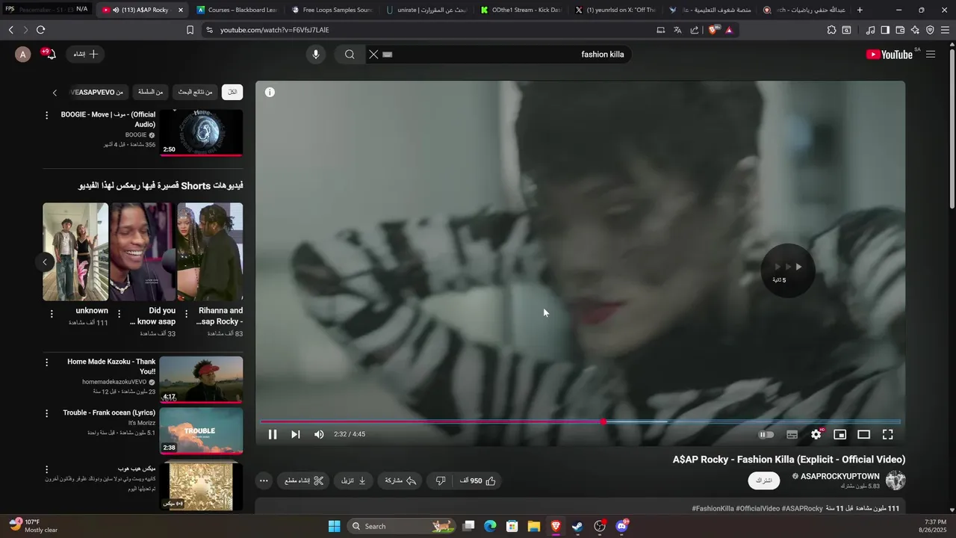956x538 pixels.
Task: Open Brave Shields lion icon
Action: point(713,30)
